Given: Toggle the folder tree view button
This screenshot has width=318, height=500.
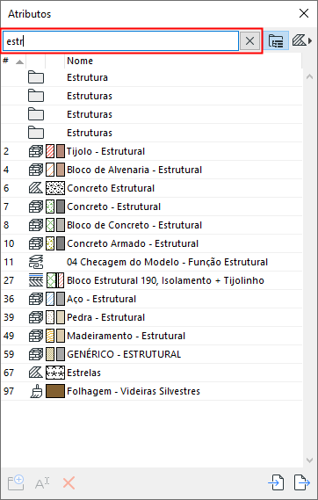Looking at the screenshot, I should [276, 40].
